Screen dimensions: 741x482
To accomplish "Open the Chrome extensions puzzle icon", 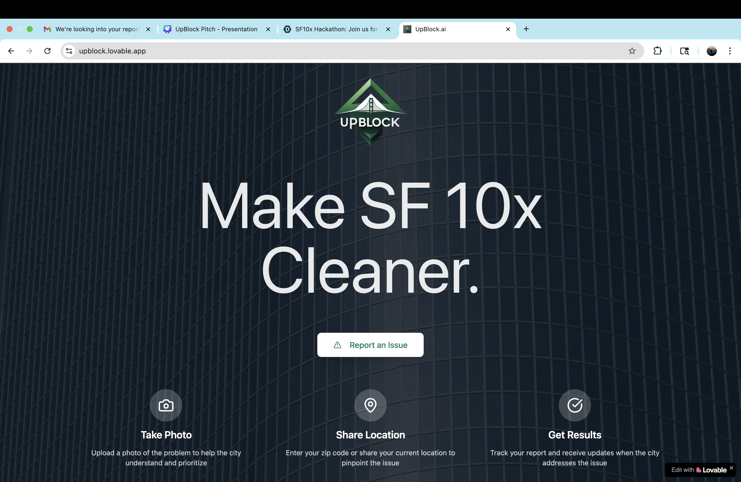I will coord(657,51).
